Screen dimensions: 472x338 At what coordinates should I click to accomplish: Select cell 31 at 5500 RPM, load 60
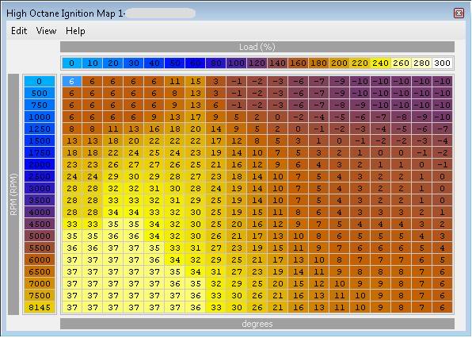pos(196,248)
